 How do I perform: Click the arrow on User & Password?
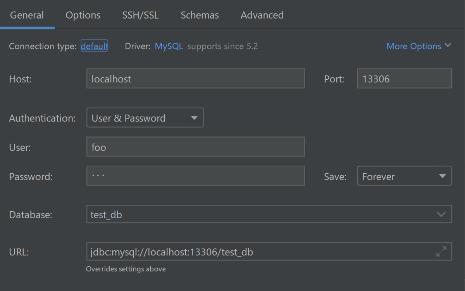(x=195, y=118)
